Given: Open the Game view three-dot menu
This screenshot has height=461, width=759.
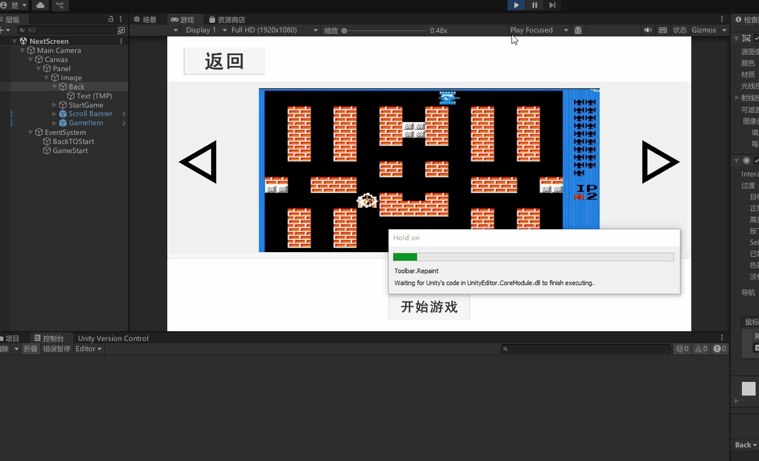Looking at the screenshot, I should click(x=723, y=19).
